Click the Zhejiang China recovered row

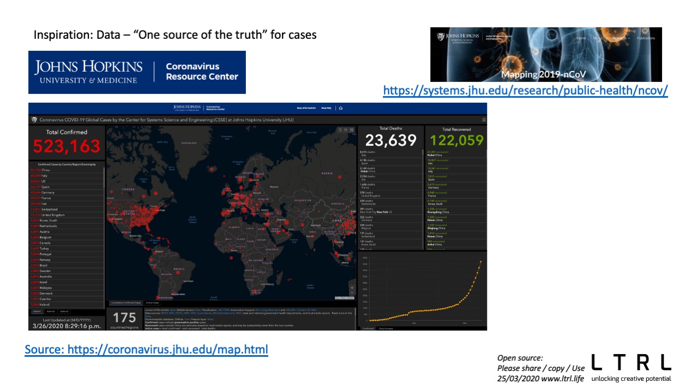click(456, 226)
